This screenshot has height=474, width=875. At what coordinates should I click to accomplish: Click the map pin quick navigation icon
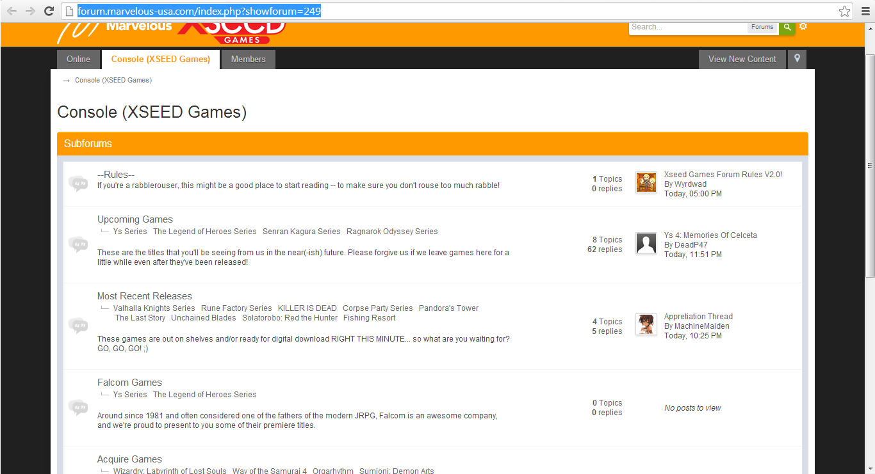coord(797,59)
